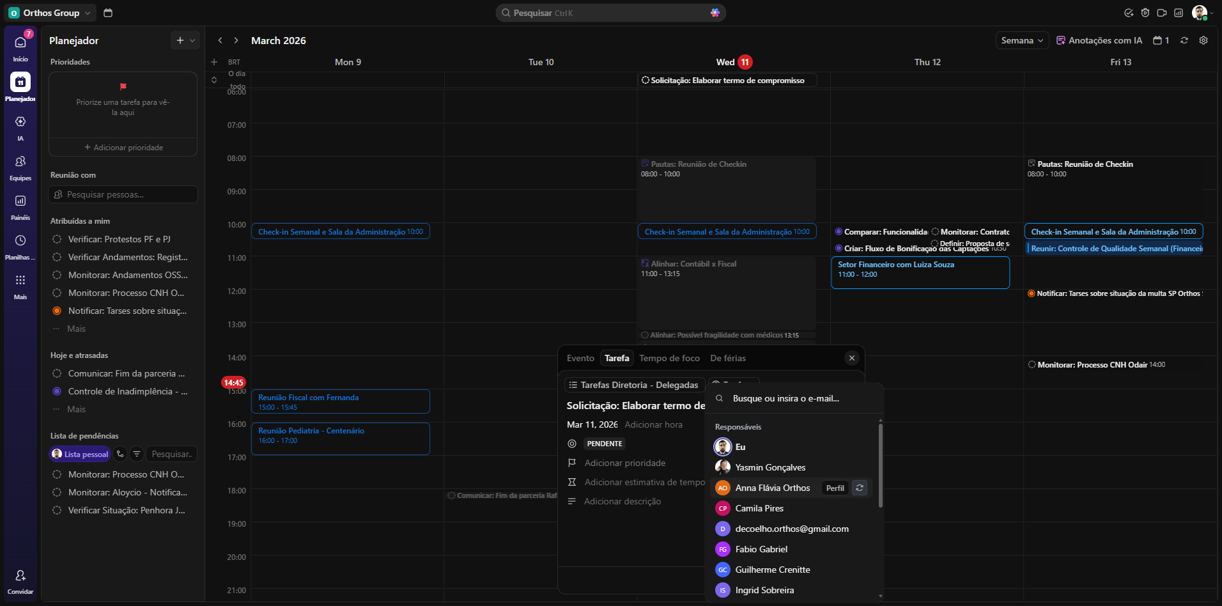
Task: Open the Painéis dashboard icon
Action: coord(20,201)
